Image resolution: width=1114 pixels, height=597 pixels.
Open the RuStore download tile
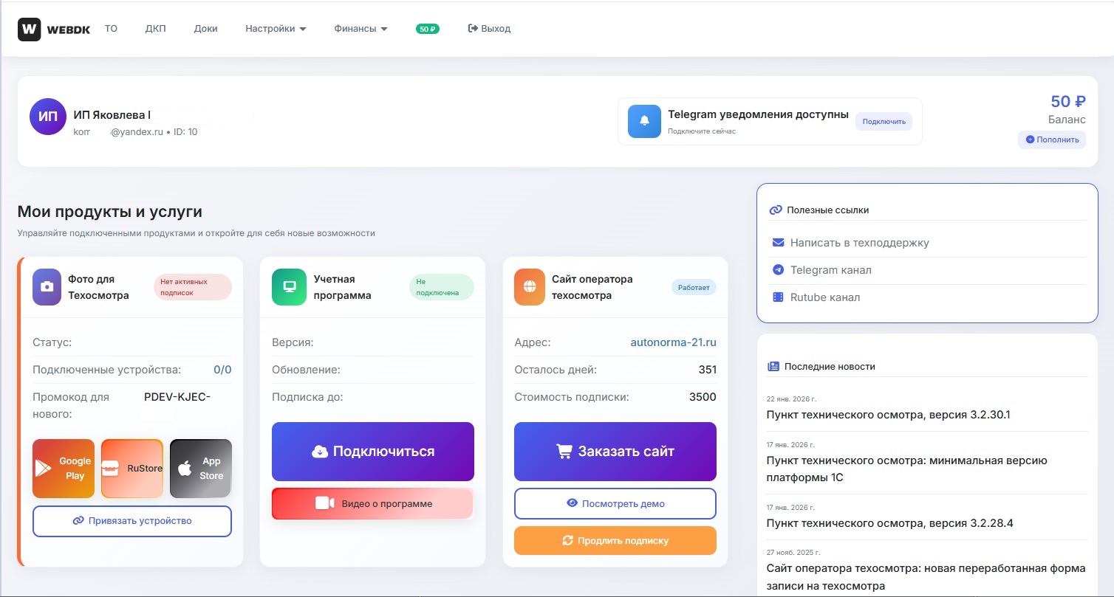[x=132, y=469]
